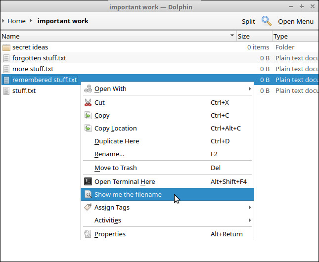Image resolution: width=319 pixels, height=262 pixels.
Task: Click the arrow before Home breadcrumb
Action: tap(3, 21)
